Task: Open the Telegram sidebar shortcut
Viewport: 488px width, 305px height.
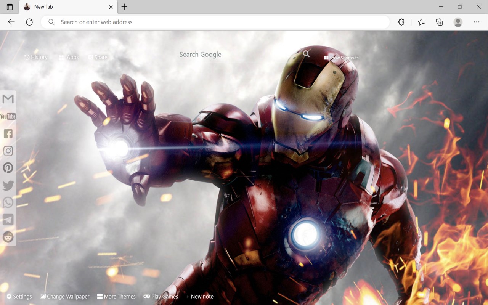Action: point(8,220)
